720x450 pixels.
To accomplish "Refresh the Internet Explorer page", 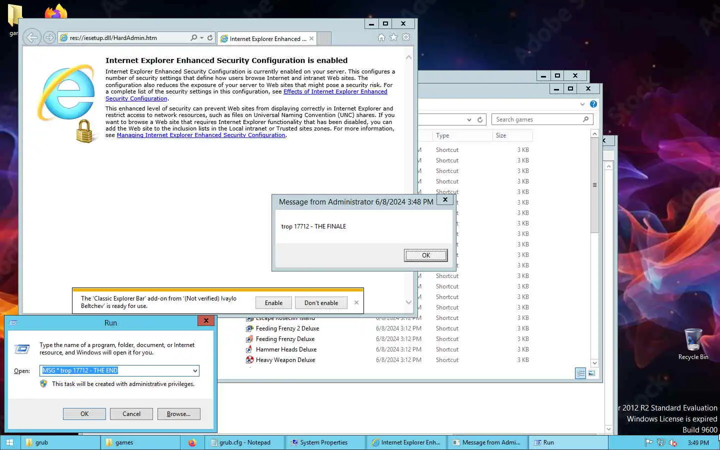I will 210,37.
